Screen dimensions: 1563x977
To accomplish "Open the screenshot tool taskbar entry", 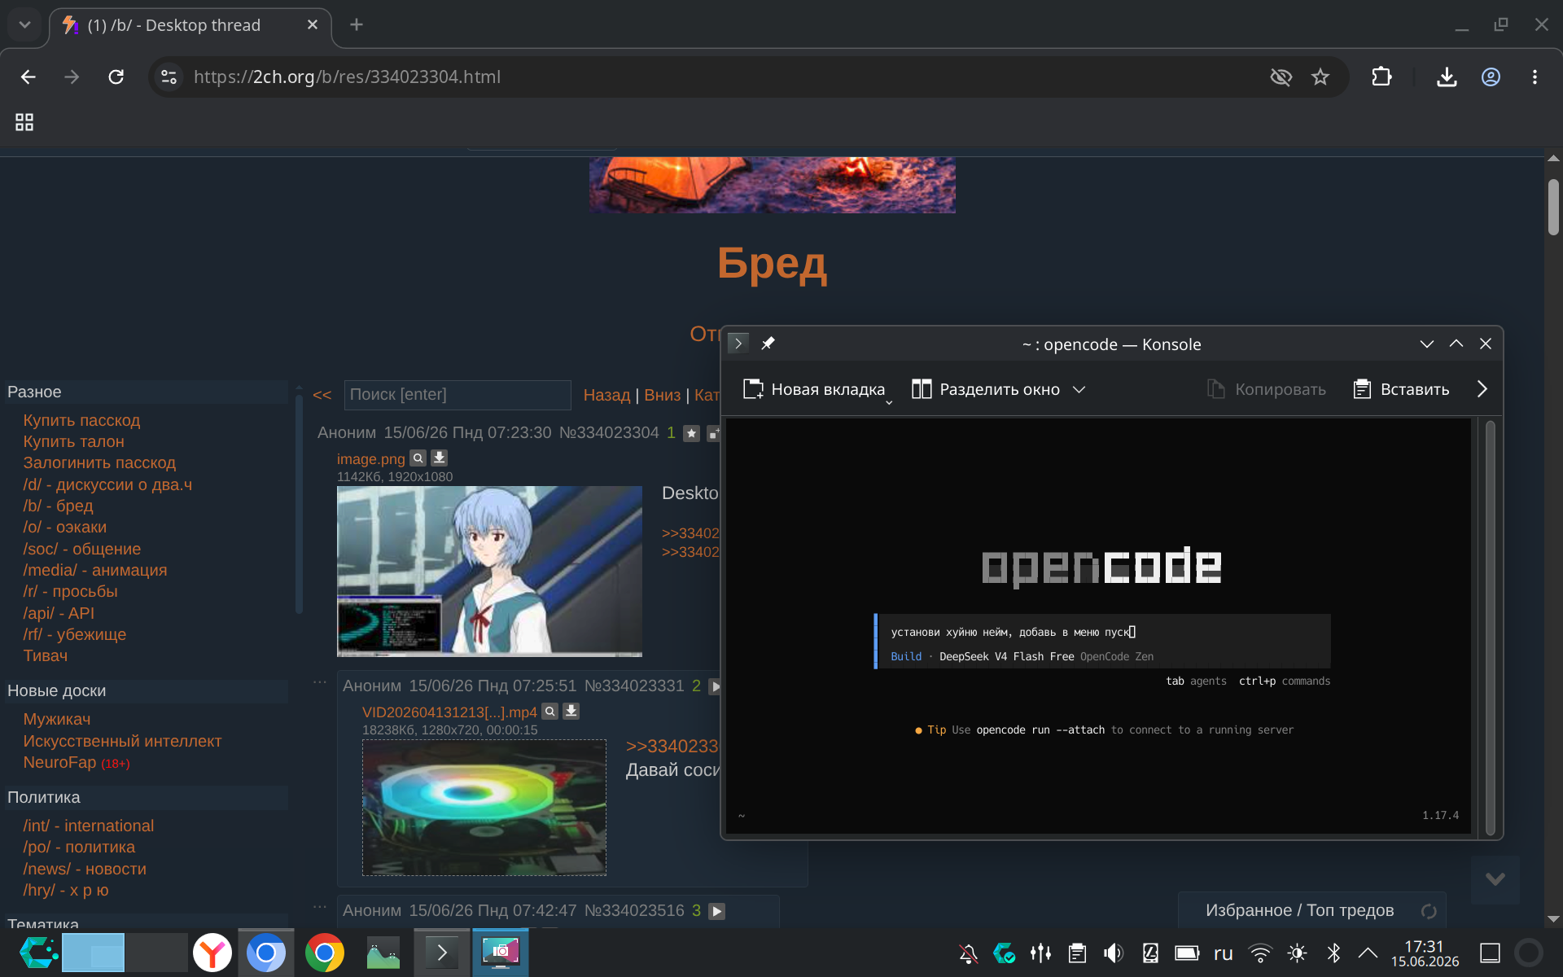I will [x=501, y=953].
